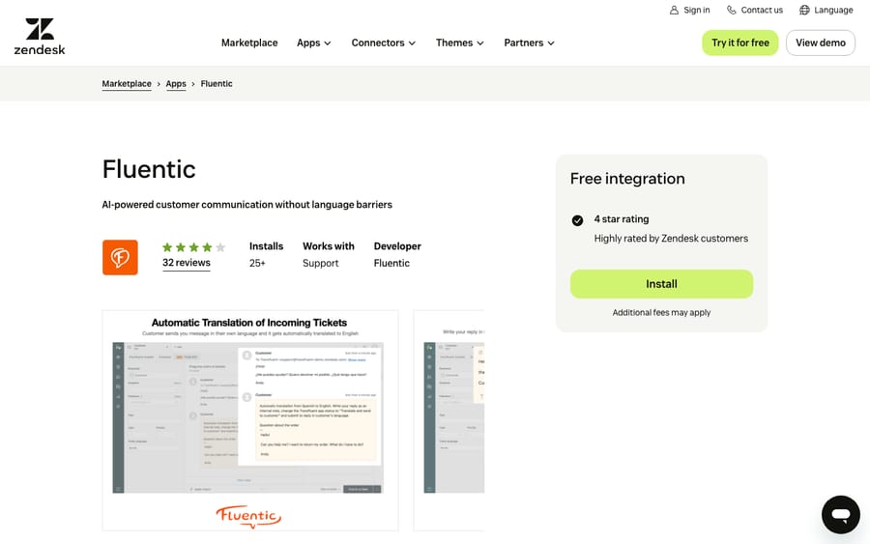
Task: Click the Install button
Action: [x=661, y=284]
